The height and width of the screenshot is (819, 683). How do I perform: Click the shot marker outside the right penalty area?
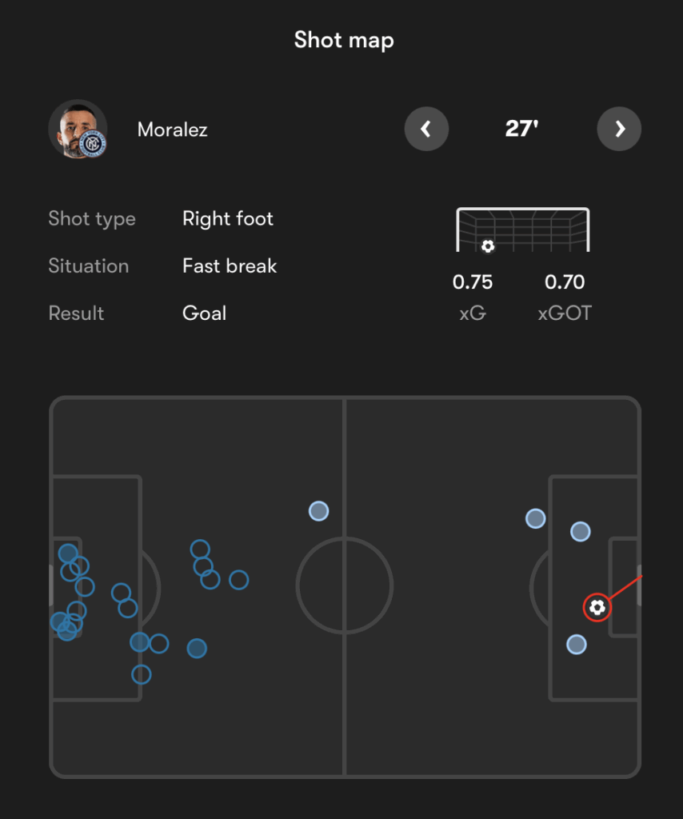tap(535, 519)
